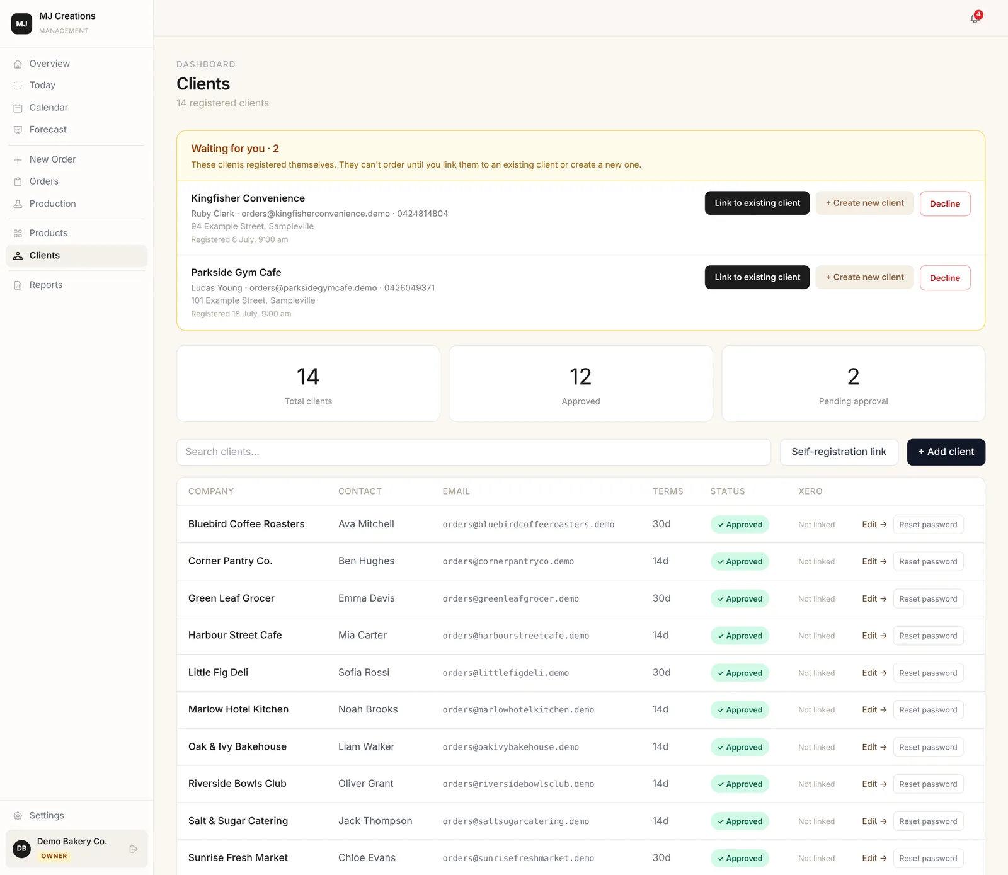Decline Parkside Gym Cafe registration

945,278
